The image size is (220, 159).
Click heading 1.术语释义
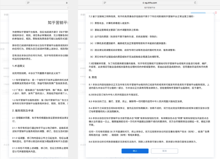(18, 66)
